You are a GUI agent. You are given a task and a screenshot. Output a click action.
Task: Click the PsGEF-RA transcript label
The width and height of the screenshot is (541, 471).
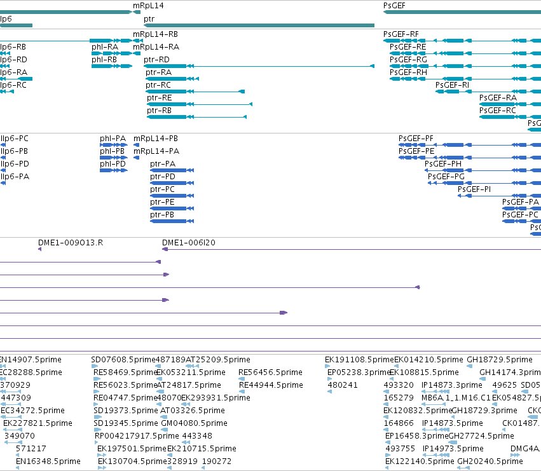click(498, 99)
